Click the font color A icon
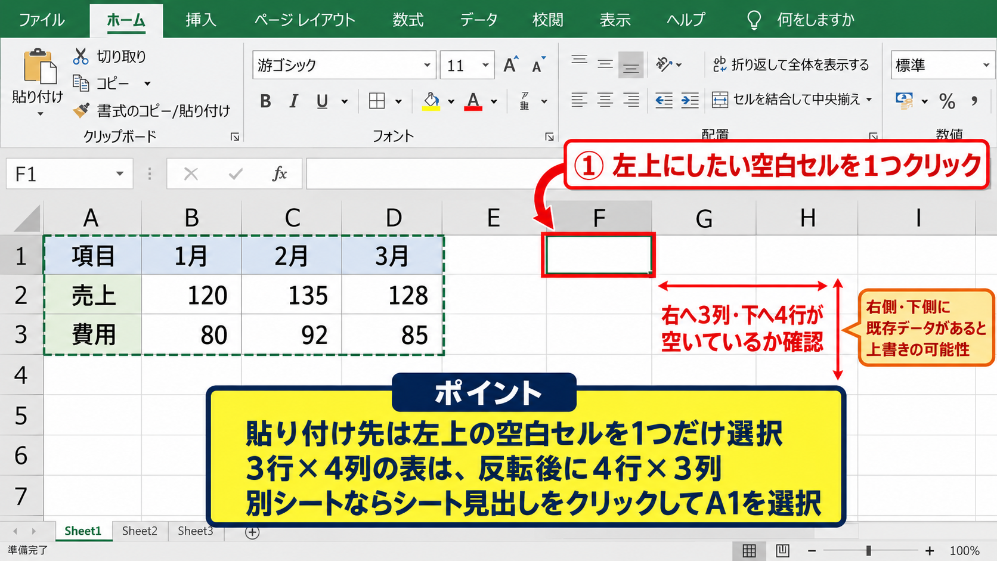The width and height of the screenshot is (997, 561). pos(473,101)
